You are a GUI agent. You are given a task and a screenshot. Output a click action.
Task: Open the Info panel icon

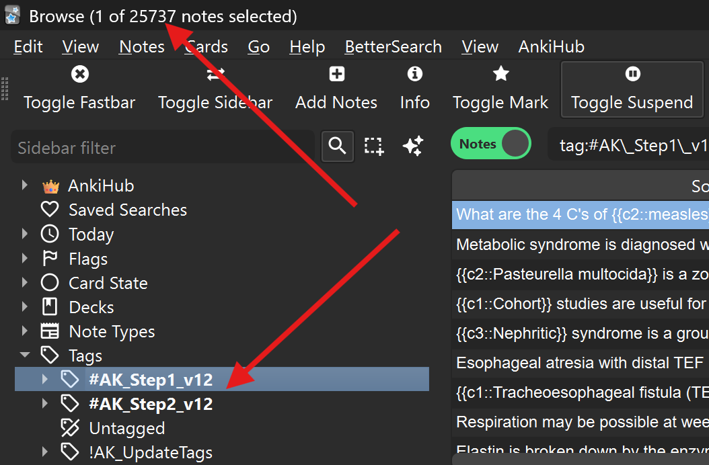click(415, 74)
